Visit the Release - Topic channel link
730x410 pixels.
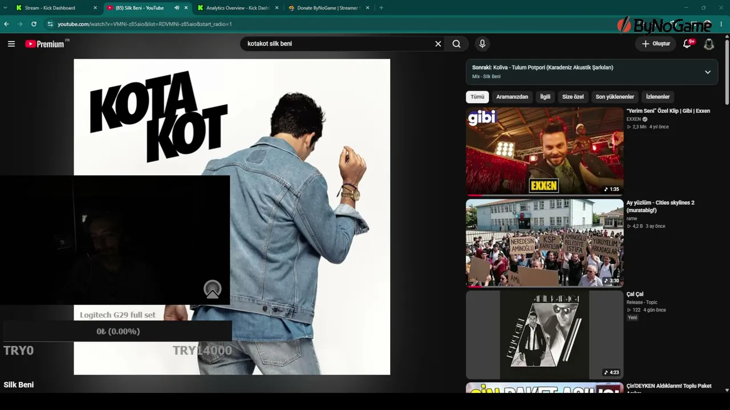tap(642, 302)
